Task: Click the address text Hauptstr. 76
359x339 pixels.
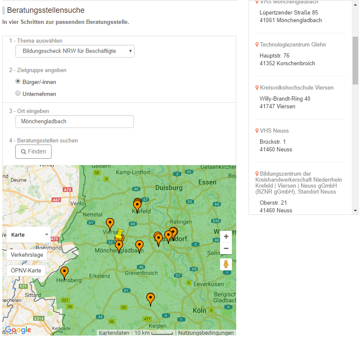Action: coord(275,56)
